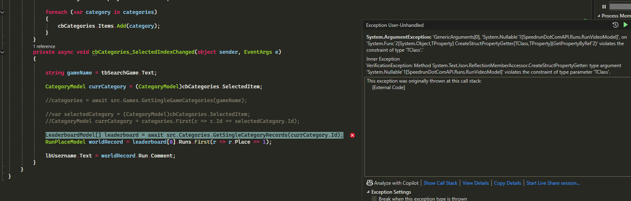Image resolution: width=631 pixels, height=201 pixels.
Task: Click the RunPlaceModel type name
Action: 65,142
